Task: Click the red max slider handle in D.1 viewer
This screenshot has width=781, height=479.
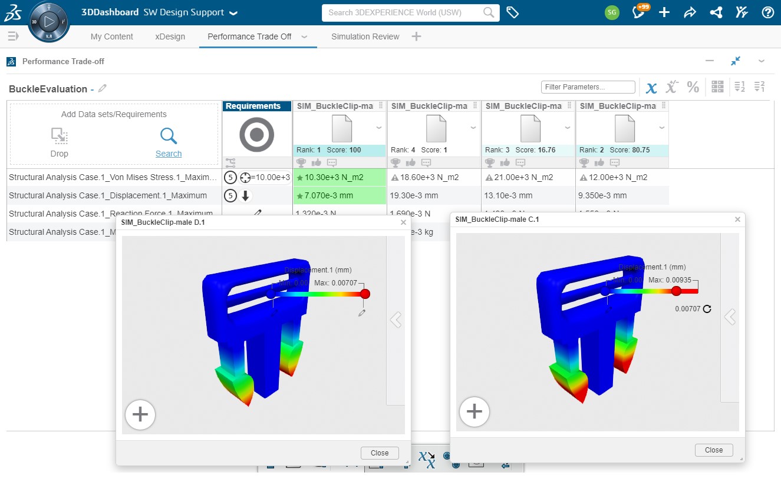Action: pyautogui.click(x=365, y=294)
